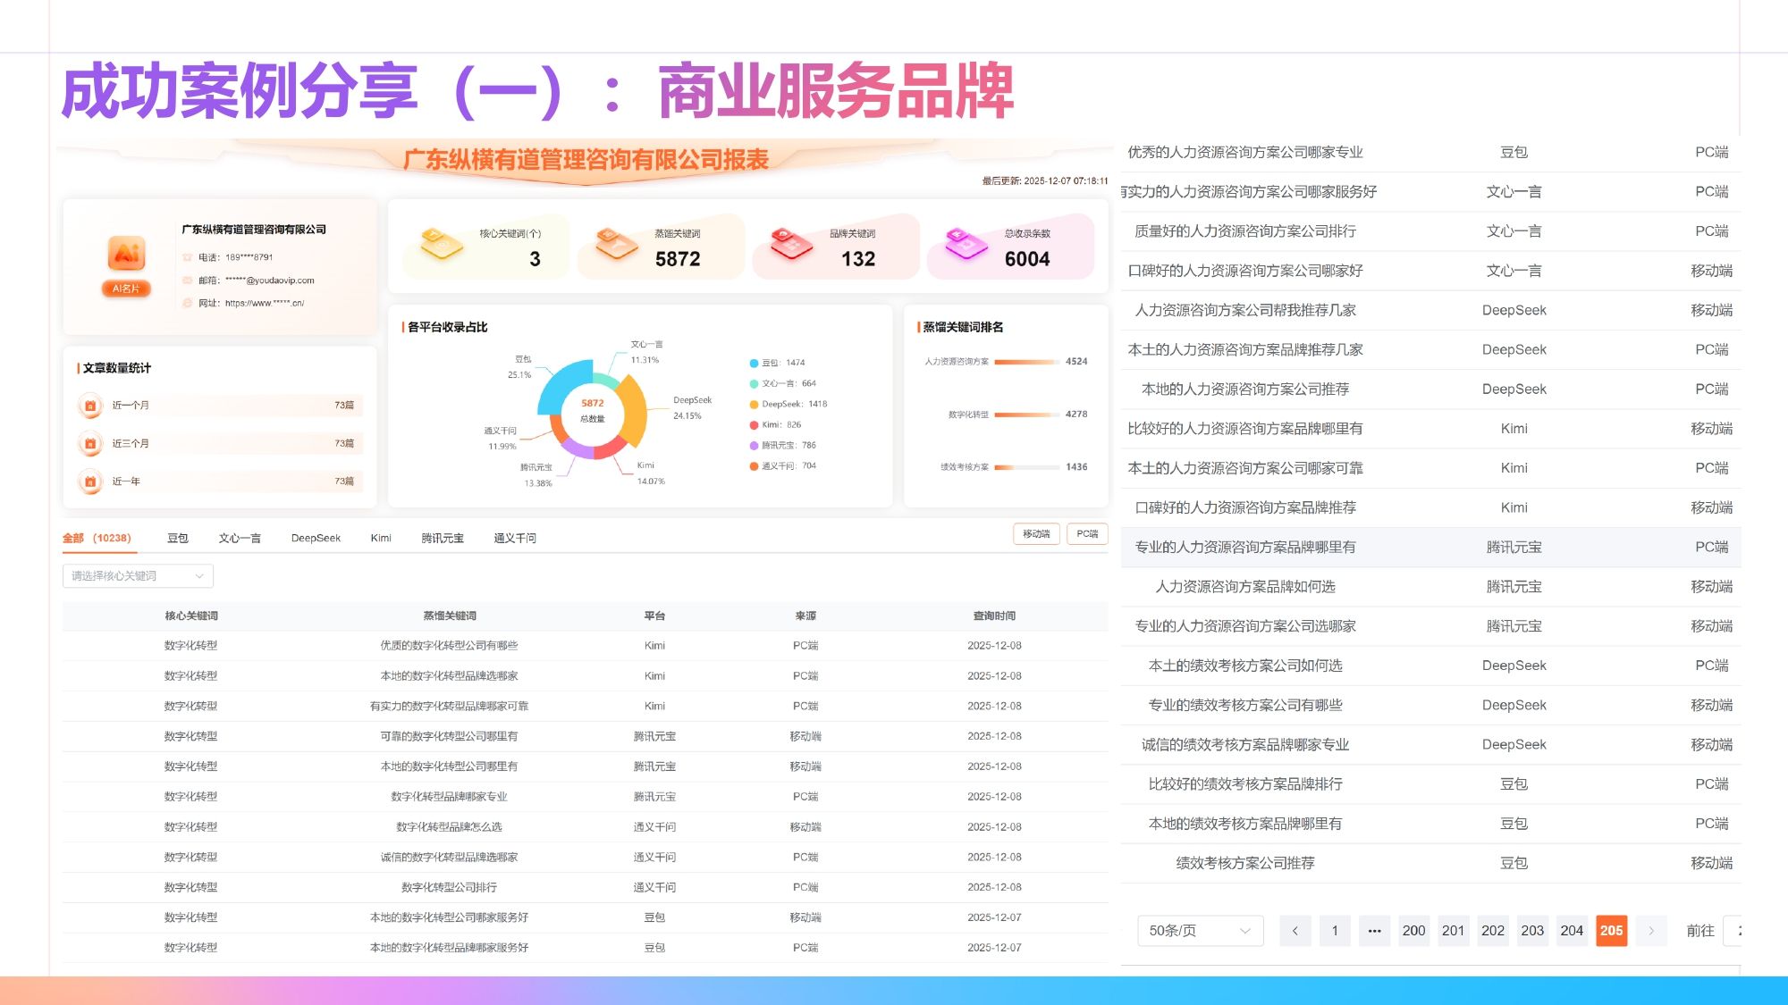1788x1005 pixels.
Task: Go to page 204
Action: pos(1572,931)
